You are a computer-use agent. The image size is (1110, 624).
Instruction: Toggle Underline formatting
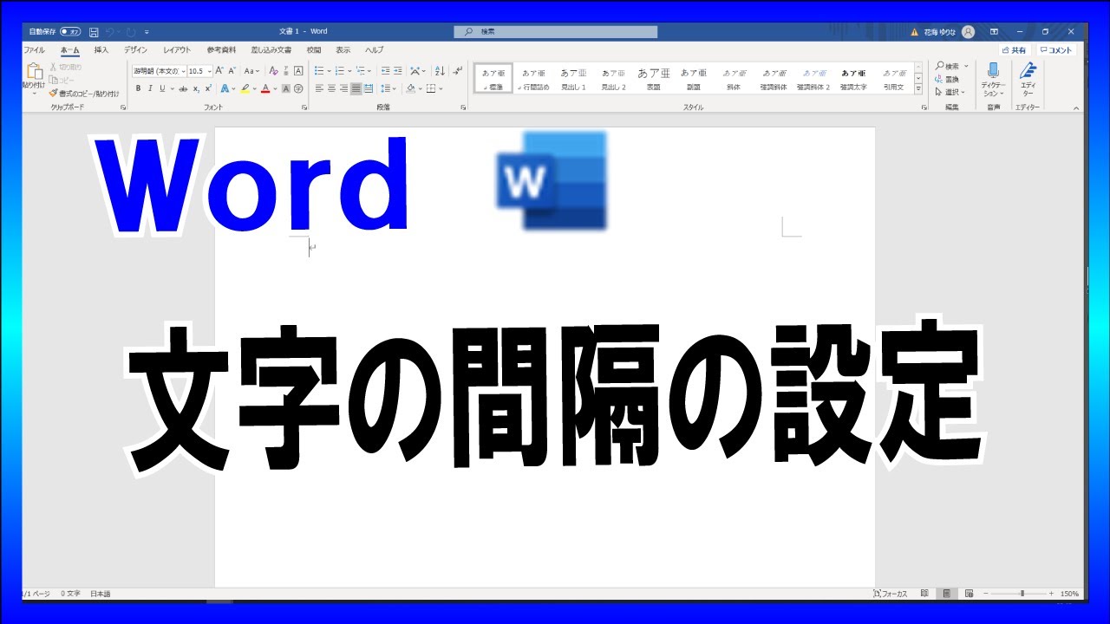[161, 88]
